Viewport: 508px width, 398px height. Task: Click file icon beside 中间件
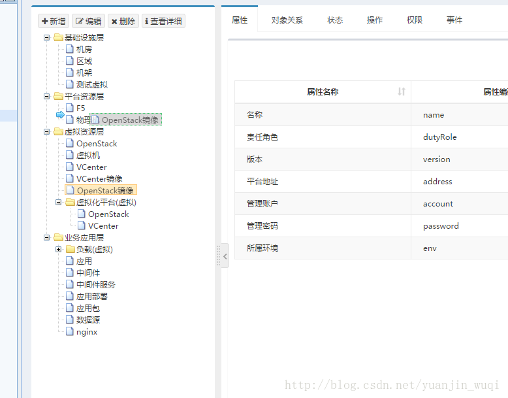pyautogui.click(x=70, y=273)
